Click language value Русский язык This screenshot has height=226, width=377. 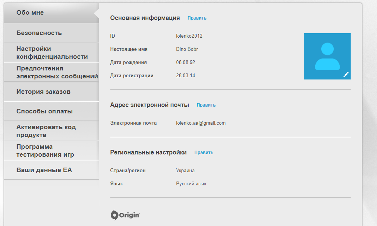click(x=191, y=184)
